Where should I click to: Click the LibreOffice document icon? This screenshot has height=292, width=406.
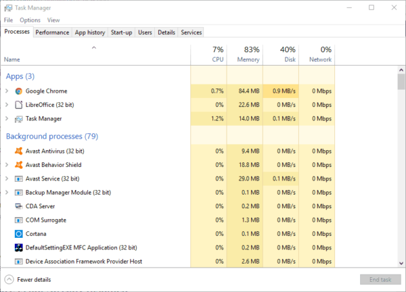click(x=18, y=105)
